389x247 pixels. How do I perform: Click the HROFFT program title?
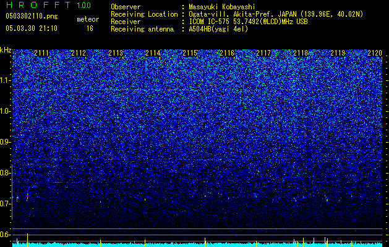(38, 5)
